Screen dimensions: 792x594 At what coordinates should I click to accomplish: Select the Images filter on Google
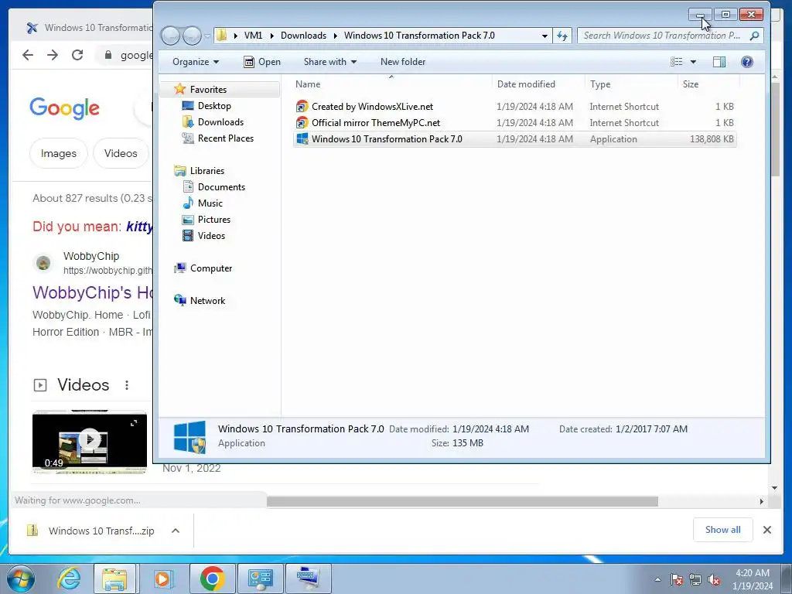click(x=59, y=153)
